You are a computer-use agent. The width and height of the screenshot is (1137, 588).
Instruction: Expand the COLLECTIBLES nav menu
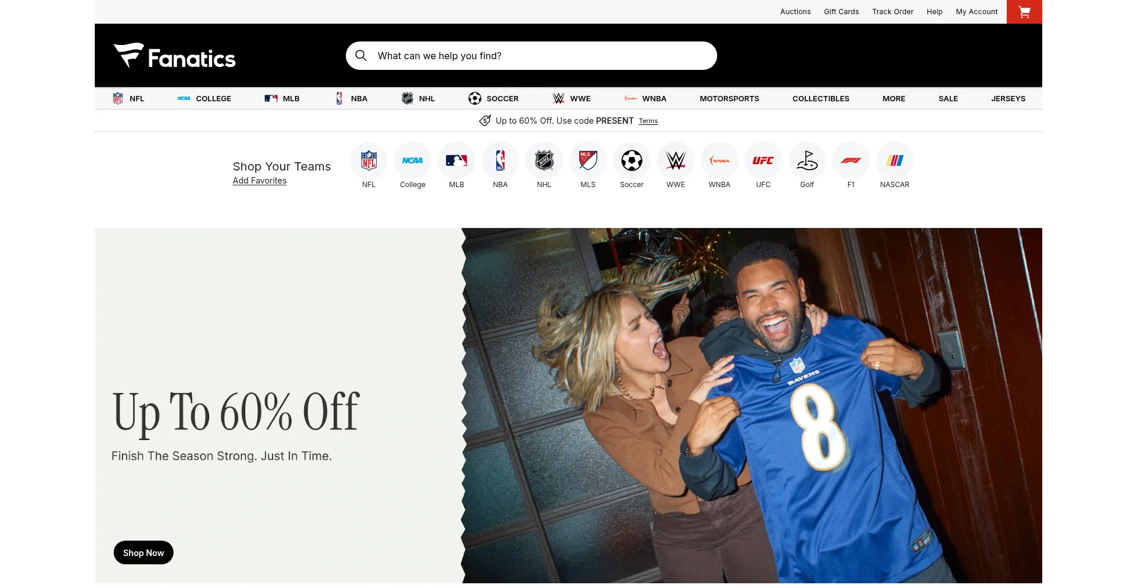[x=821, y=99]
